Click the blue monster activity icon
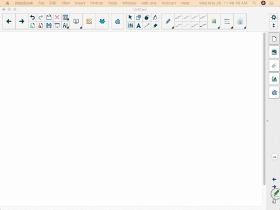This screenshot has width=280, height=210. click(x=102, y=22)
